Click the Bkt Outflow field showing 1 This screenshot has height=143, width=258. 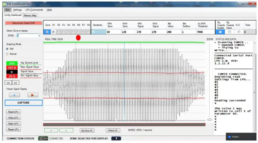pos(189,32)
